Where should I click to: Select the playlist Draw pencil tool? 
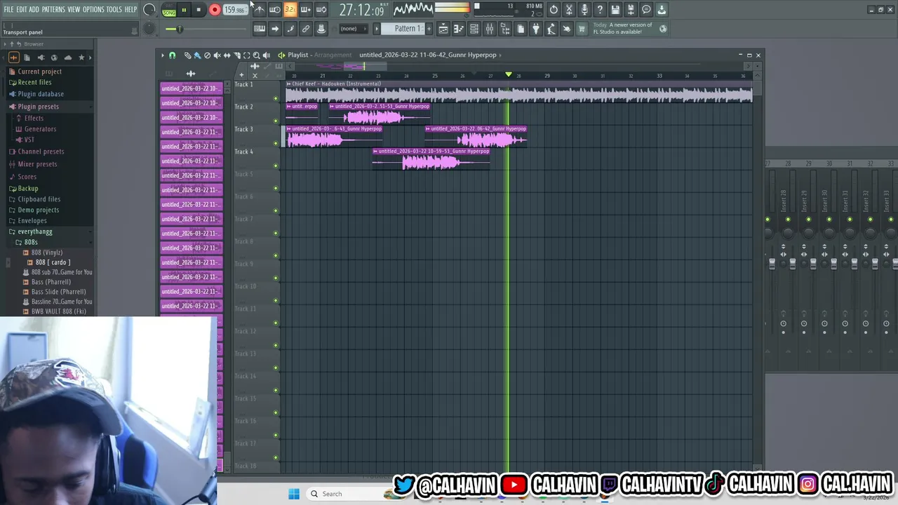click(x=187, y=55)
